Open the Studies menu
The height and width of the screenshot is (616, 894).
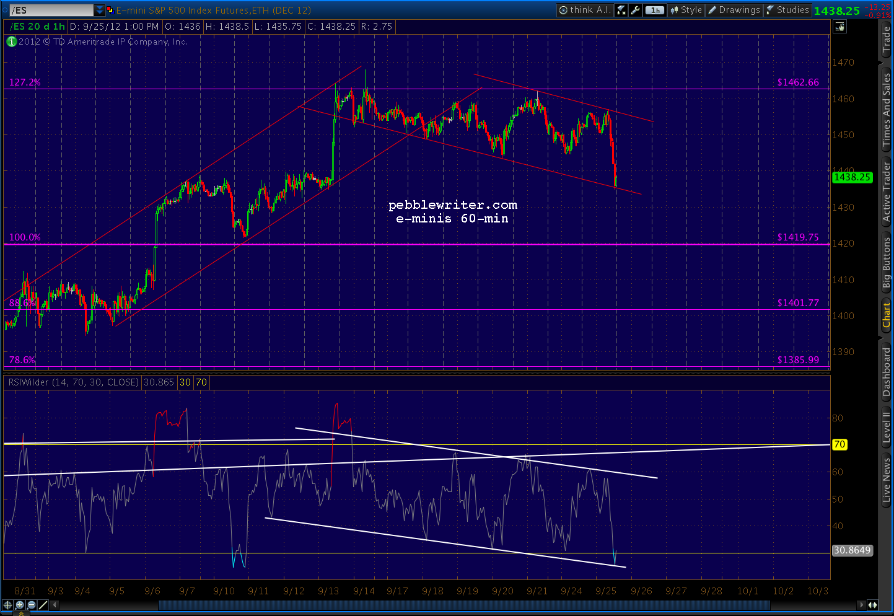[x=787, y=10]
